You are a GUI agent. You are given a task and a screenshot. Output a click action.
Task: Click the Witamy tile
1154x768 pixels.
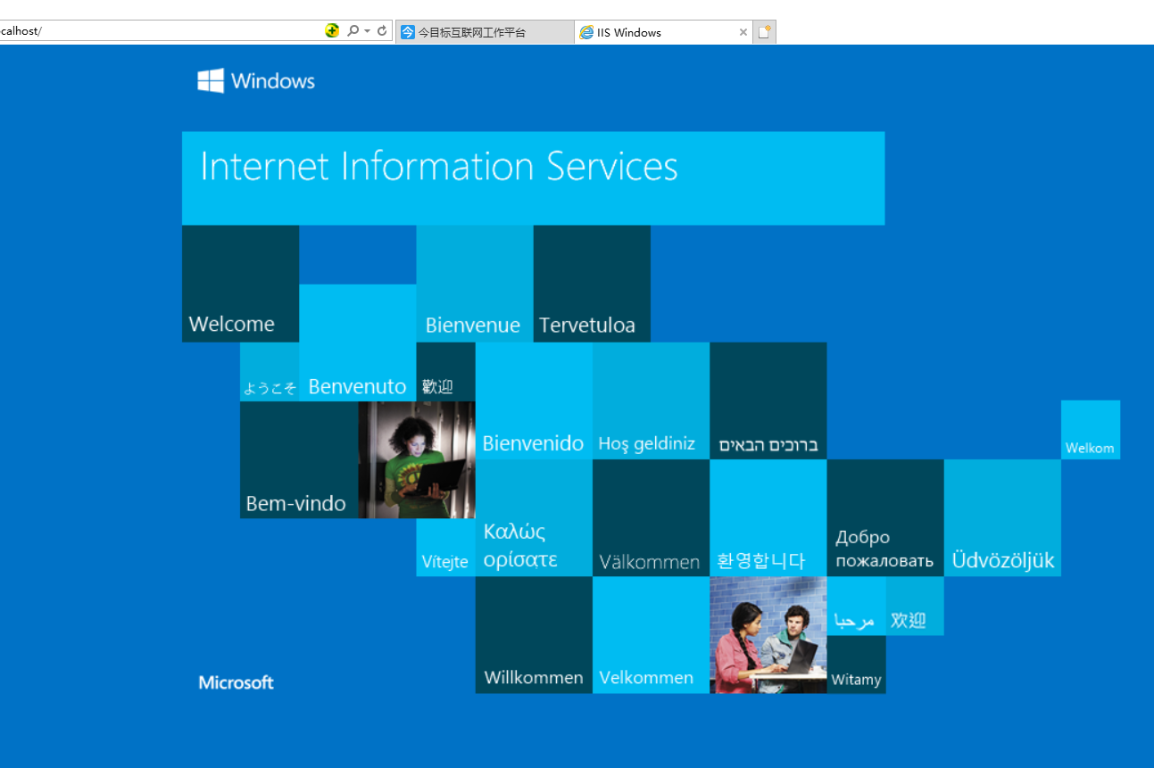click(856, 665)
